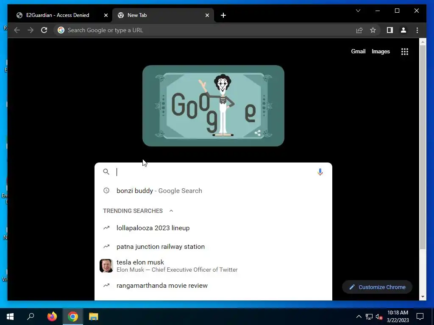Open Chrome's three-dot menu

tap(417, 30)
